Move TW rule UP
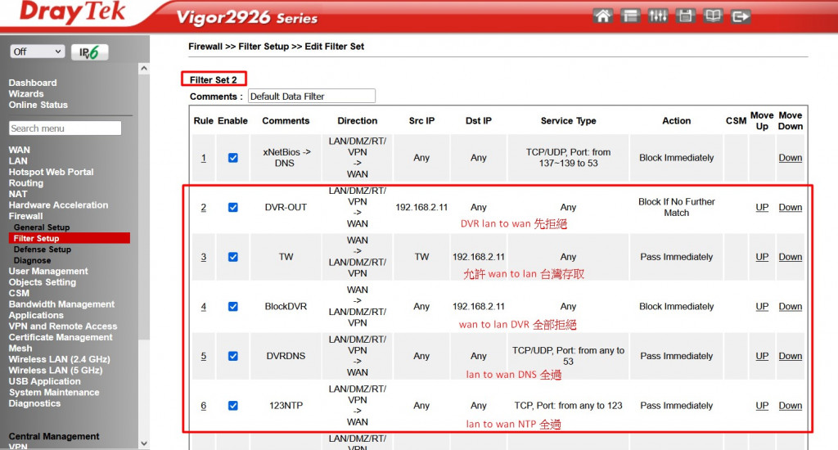Image resolution: width=838 pixels, height=450 pixels. (762, 257)
